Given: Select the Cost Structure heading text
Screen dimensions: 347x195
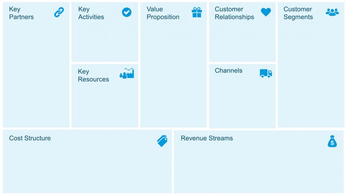Looking at the screenshot, I should point(30,138).
